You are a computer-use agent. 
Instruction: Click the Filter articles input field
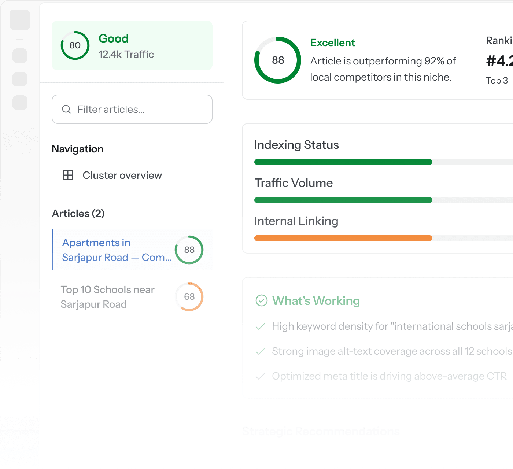tap(132, 109)
